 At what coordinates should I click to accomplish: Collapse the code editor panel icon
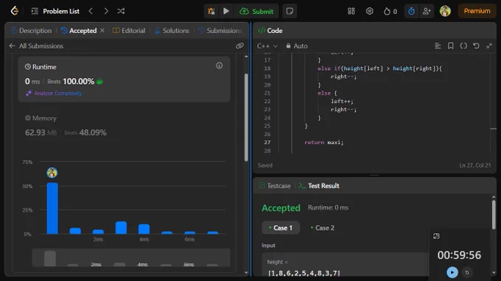489,46
